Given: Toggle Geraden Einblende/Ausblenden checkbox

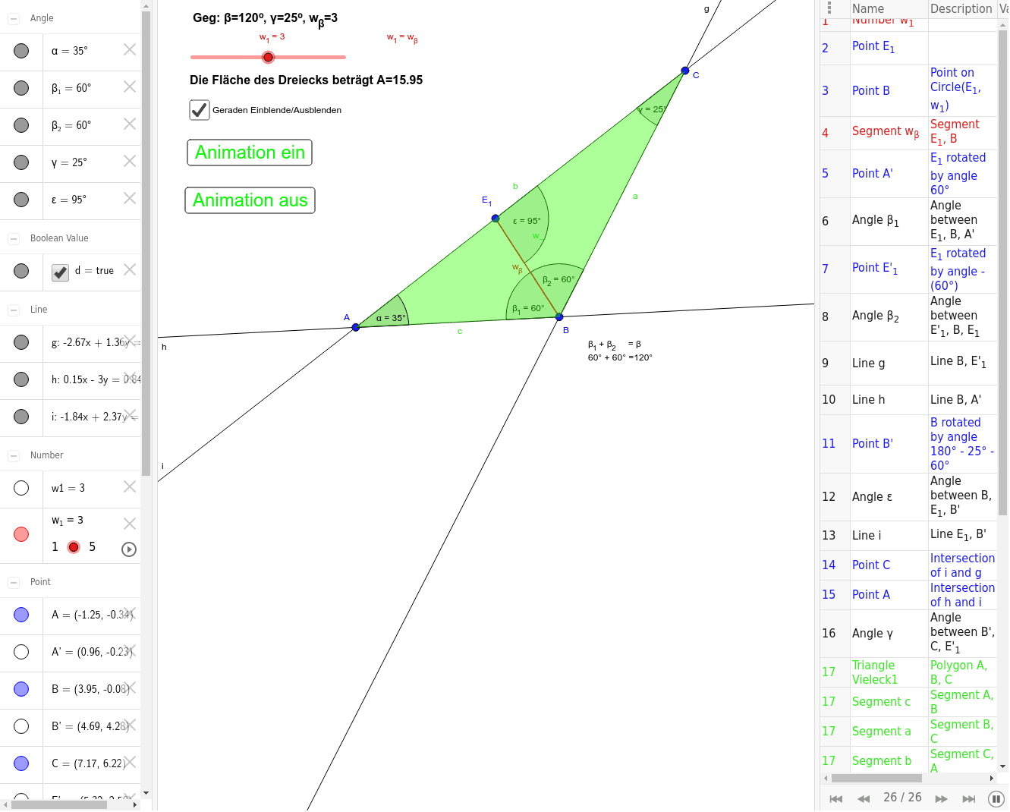Looking at the screenshot, I should (x=200, y=110).
